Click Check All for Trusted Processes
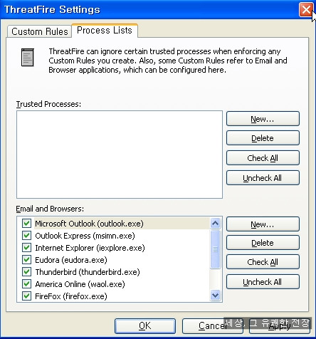Screen dimensions: 316x339 coord(263,158)
